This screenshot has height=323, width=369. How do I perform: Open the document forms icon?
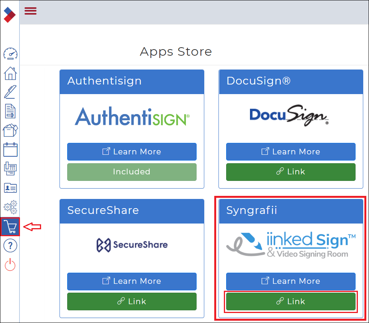click(10, 111)
